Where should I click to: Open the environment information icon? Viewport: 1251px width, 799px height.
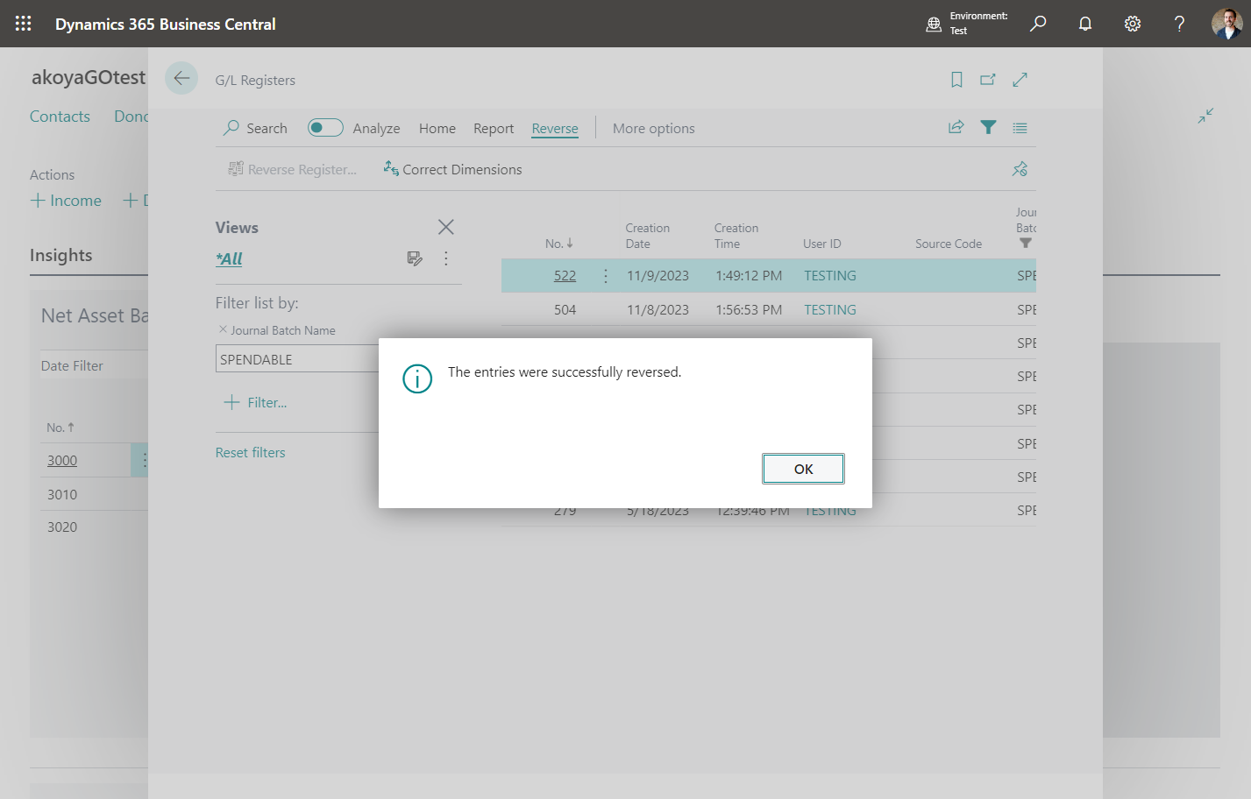934,24
